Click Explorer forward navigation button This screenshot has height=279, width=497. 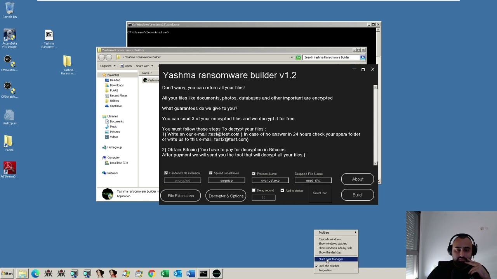[109, 57]
